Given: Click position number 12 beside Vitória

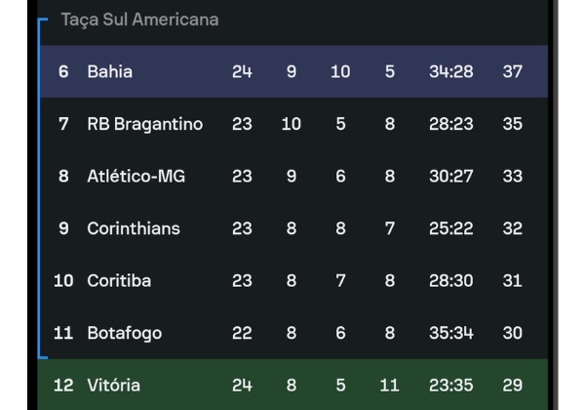Looking at the screenshot, I should pos(63,386).
